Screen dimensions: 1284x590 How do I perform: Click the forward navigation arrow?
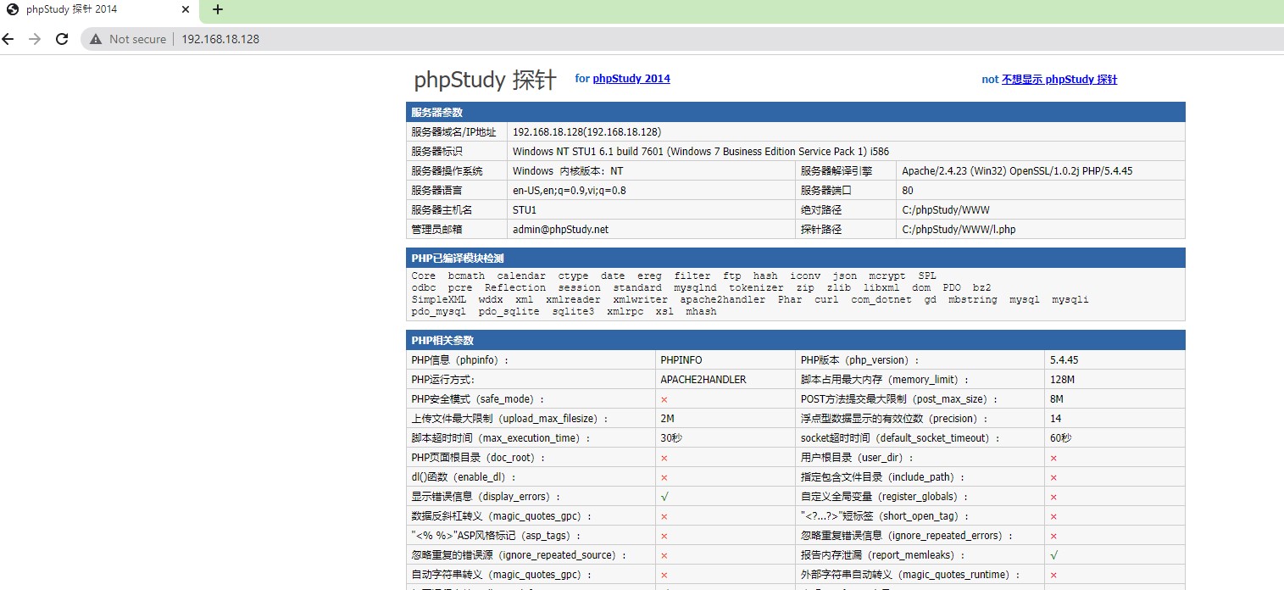point(35,38)
